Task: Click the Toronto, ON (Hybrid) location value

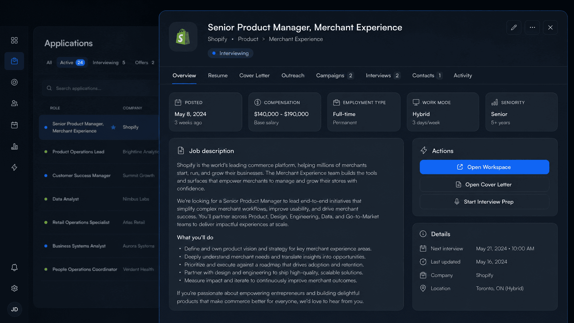Action: 500,289
